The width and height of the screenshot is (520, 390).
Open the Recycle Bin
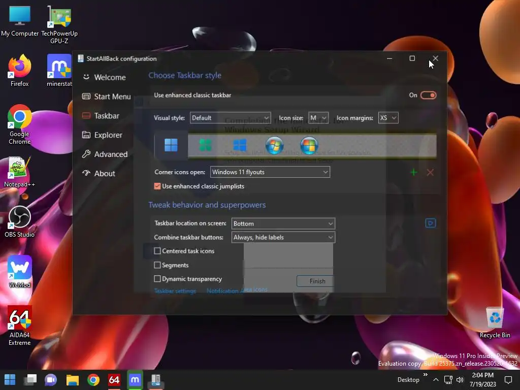click(495, 322)
